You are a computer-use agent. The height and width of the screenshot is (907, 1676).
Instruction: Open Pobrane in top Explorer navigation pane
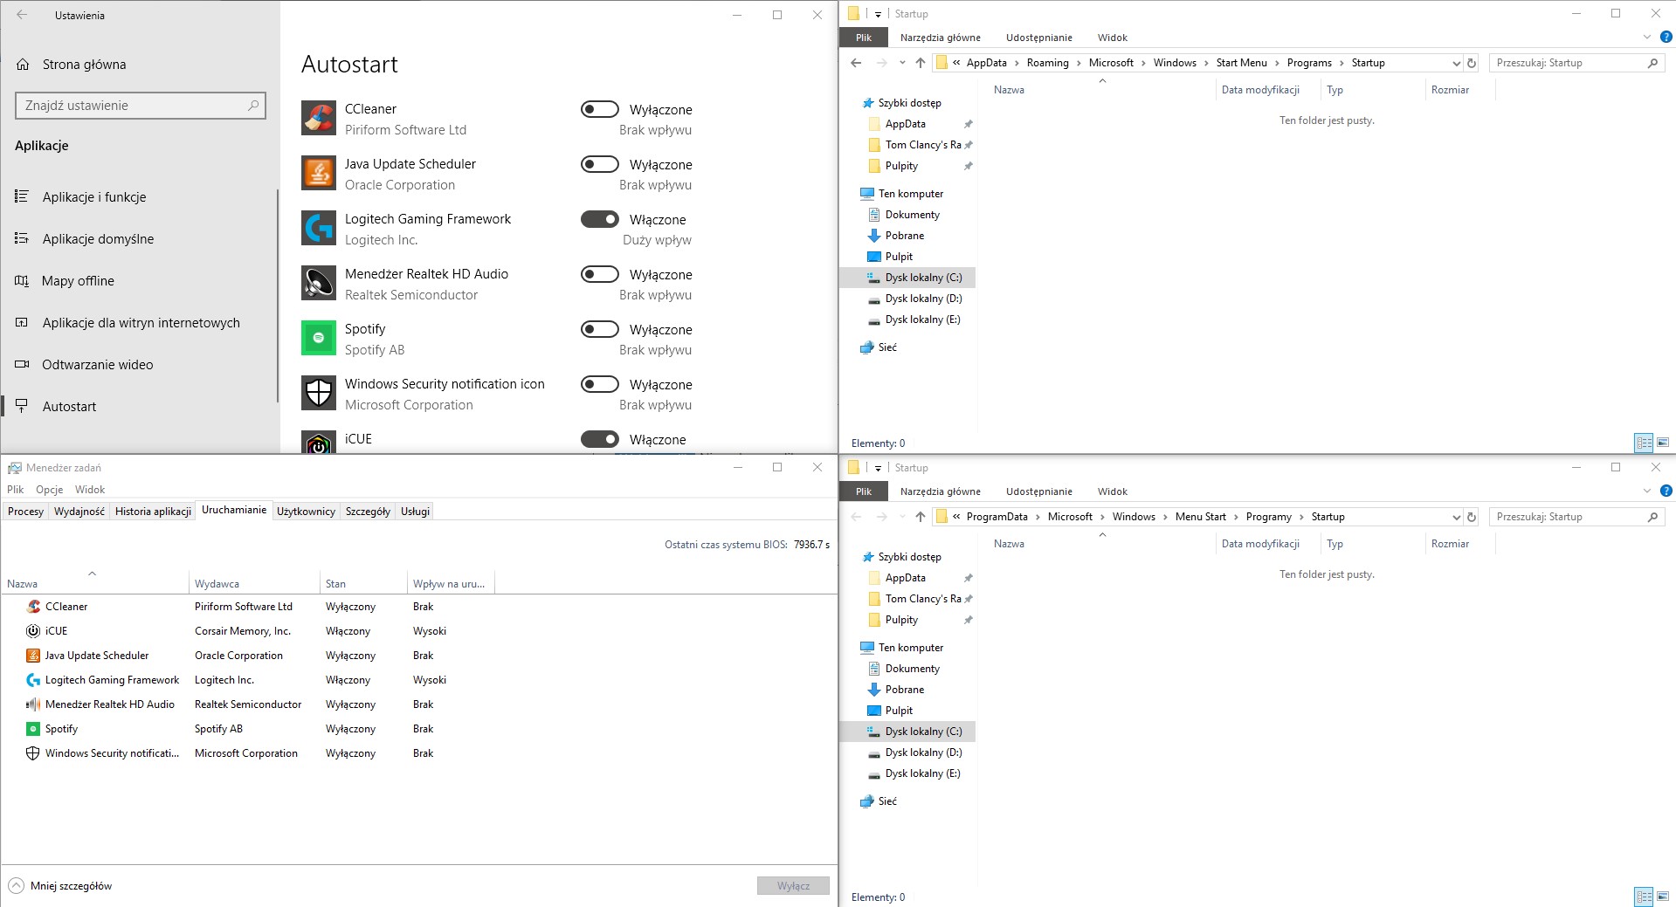pyautogui.click(x=904, y=236)
